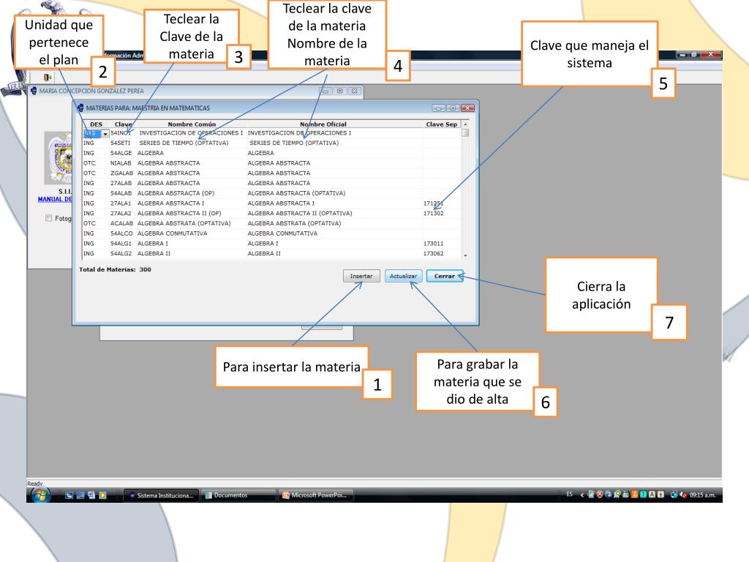The image size is (749, 562).
Task: Show hidden system tray icons arrow
Action: point(583,495)
